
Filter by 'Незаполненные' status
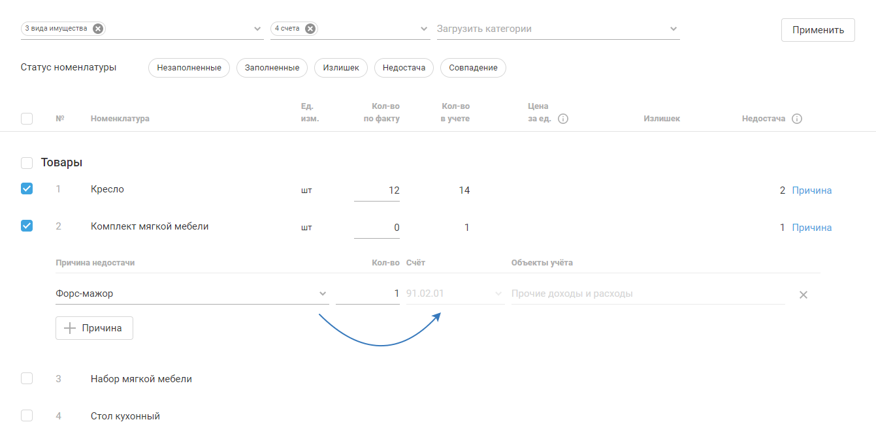tap(189, 68)
